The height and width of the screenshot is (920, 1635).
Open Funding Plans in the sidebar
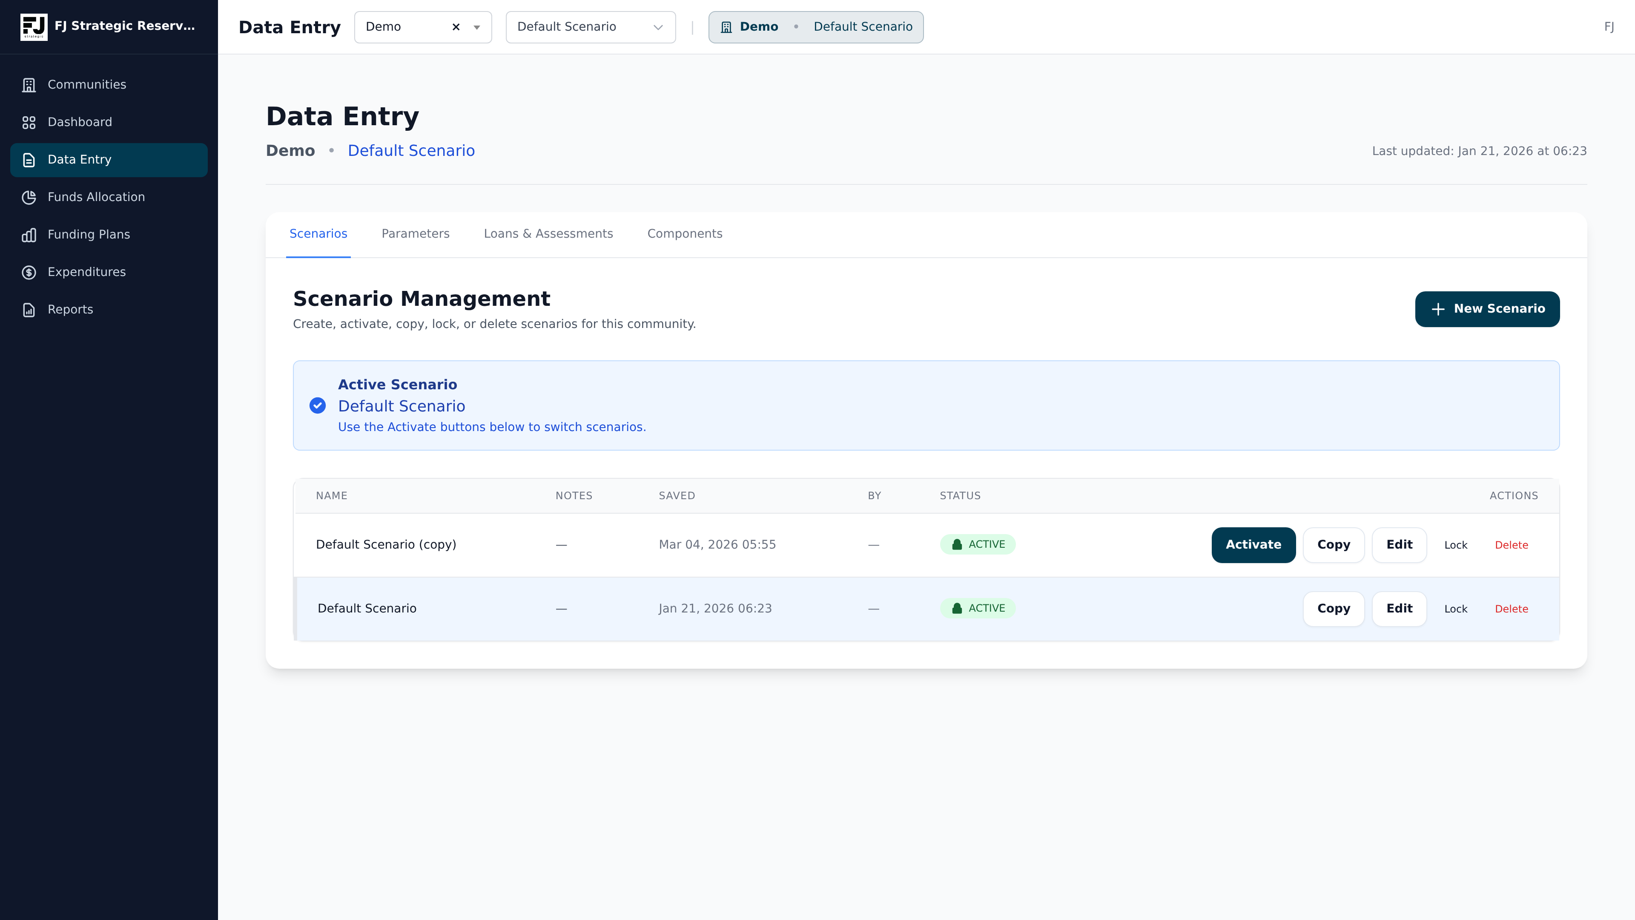coord(109,234)
